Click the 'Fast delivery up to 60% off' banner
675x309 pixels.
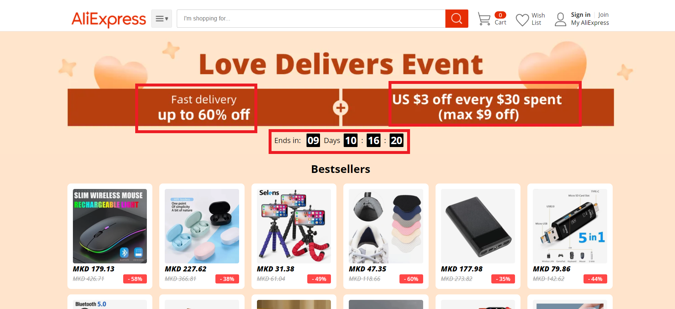pyautogui.click(x=204, y=108)
